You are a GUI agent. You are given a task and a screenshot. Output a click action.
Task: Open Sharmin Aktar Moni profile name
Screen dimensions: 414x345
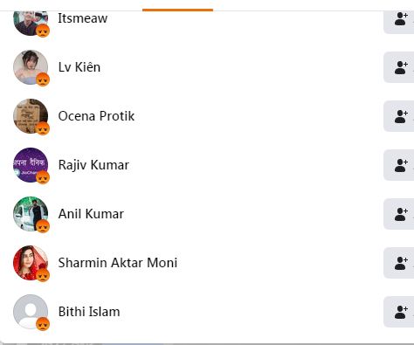[118, 263]
